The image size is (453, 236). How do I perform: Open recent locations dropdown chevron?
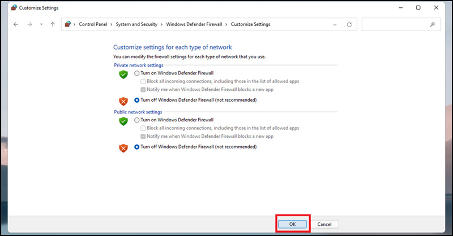tap(41, 24)
